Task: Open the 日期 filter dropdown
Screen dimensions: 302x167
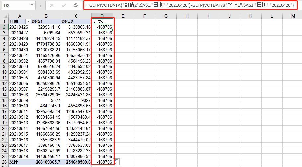Action: (28, 21)
